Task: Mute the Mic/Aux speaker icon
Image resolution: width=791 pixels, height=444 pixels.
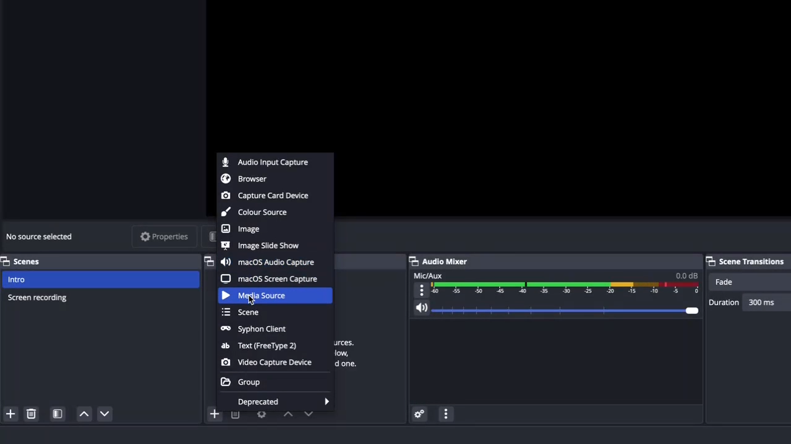Action: click(421, 308)
